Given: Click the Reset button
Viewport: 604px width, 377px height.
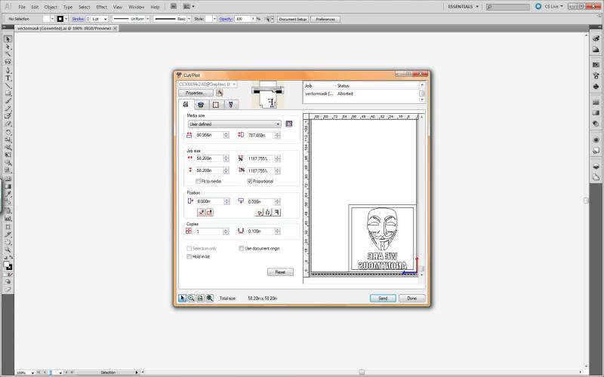Looking at the screenshot, I should pos(280,272).
